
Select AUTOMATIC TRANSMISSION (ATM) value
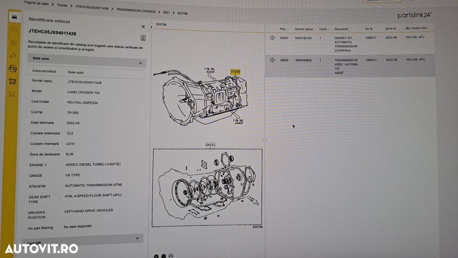tap(93, 185)
